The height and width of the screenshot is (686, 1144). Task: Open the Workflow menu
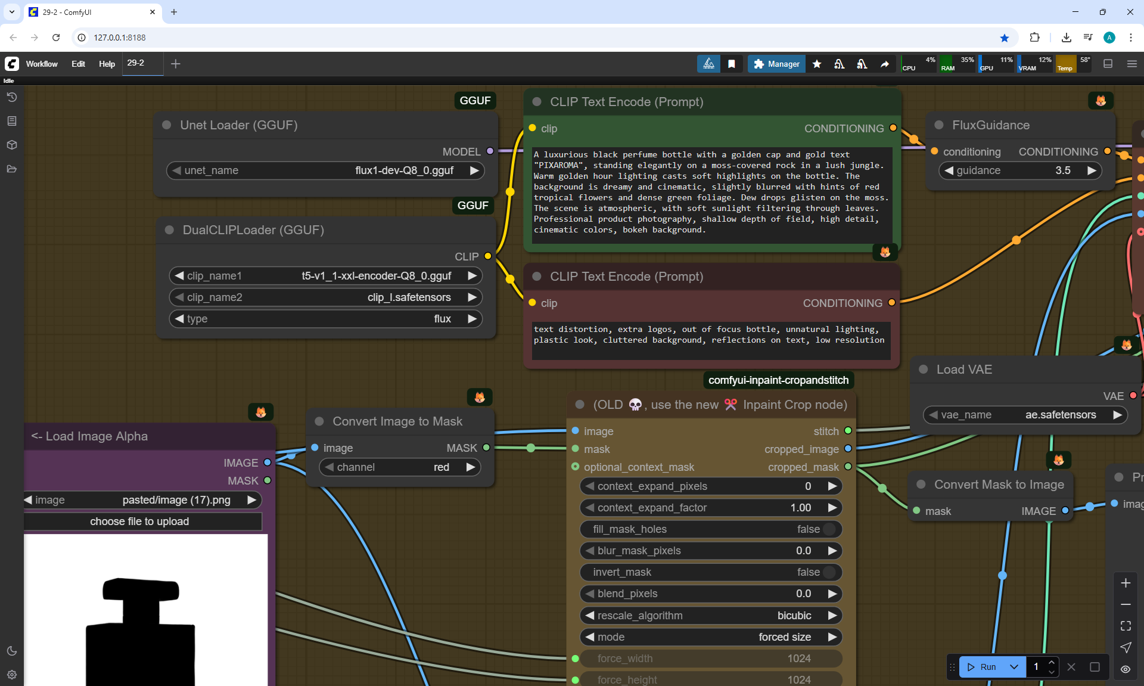[x=42, y=64]
